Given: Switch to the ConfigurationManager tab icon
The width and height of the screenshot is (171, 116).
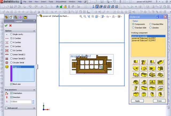Looking at the screenshot, I should pyautogui.click(x=16, y=17).
